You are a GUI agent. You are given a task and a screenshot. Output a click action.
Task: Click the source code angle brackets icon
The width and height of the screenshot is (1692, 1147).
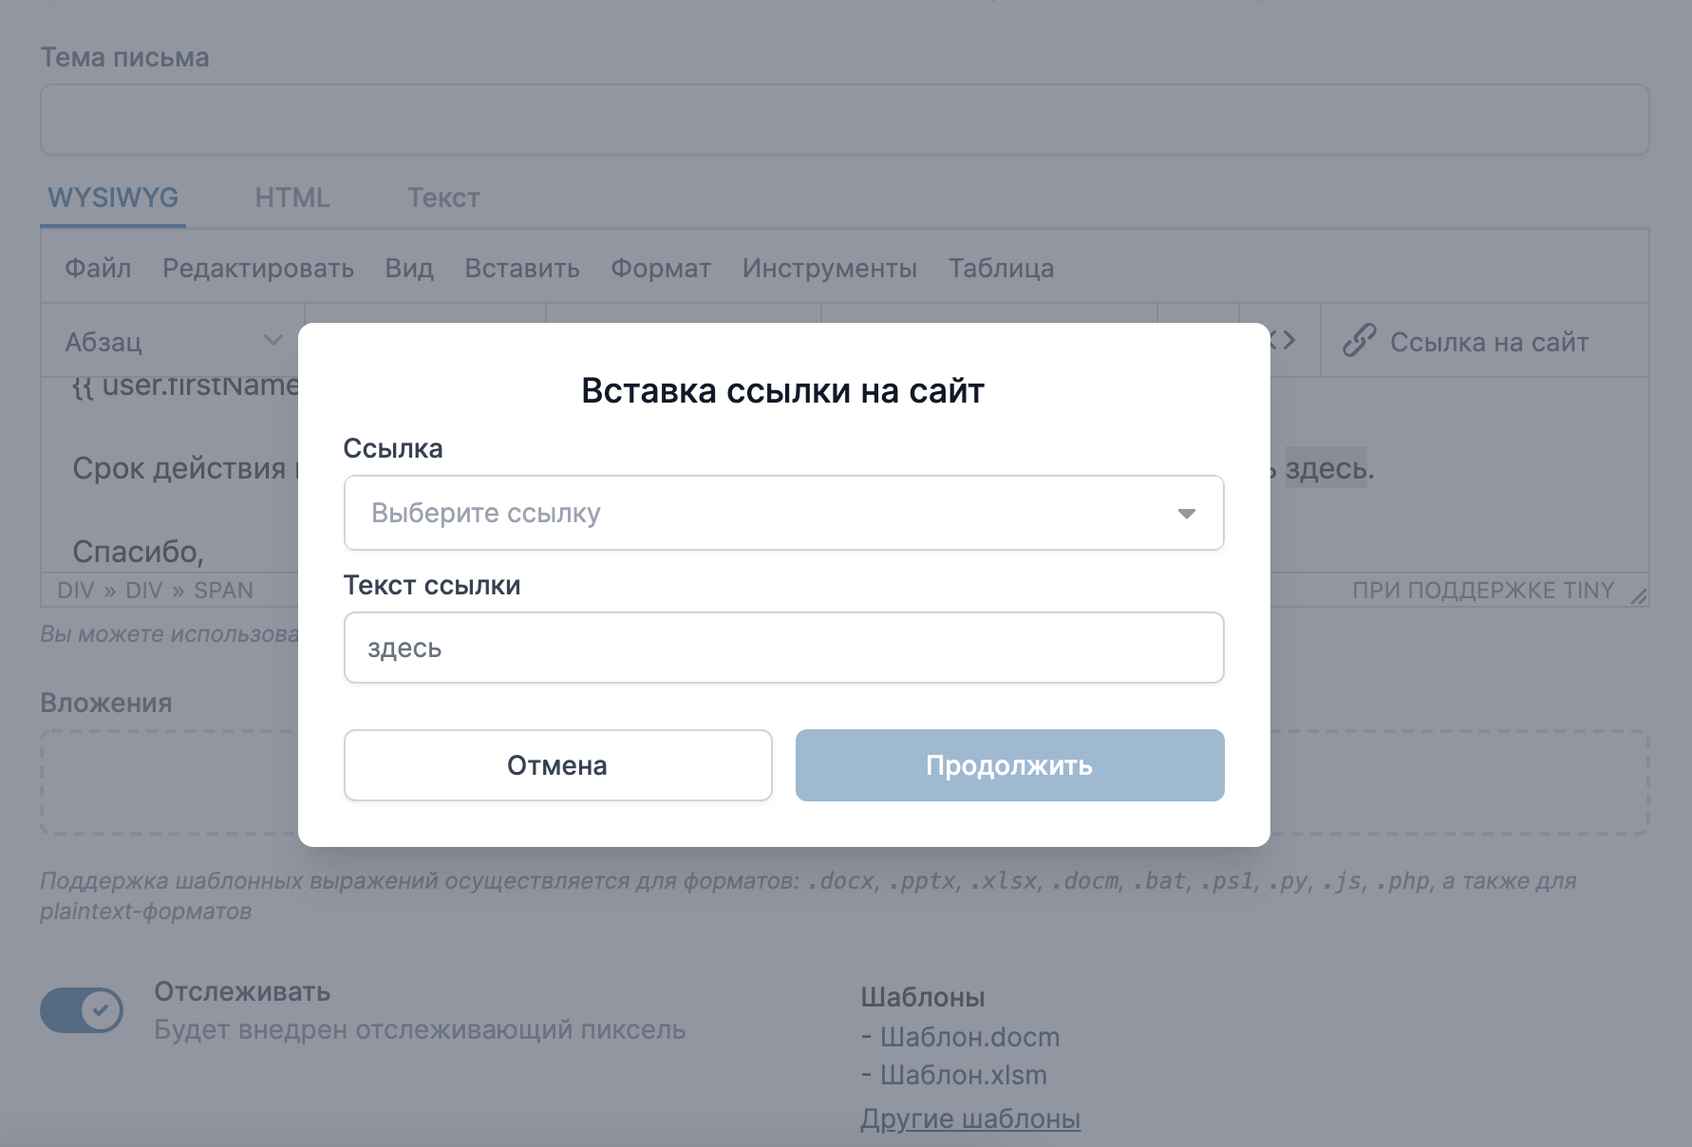click(1284, 339)
